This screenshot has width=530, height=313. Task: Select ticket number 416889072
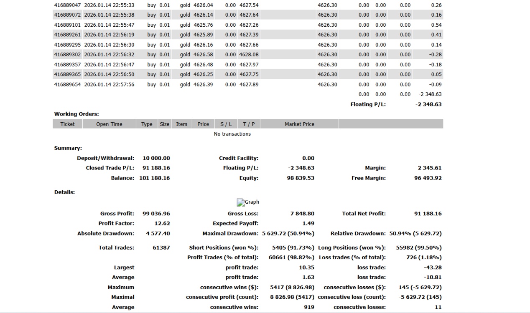67,15
